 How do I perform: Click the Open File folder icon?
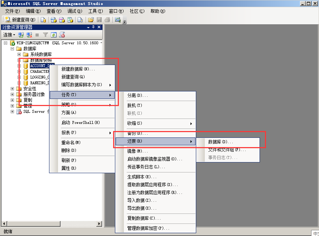(91, 20)
